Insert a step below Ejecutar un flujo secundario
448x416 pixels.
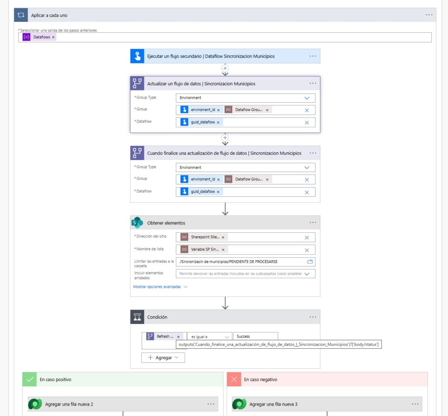tap(225, 68)
